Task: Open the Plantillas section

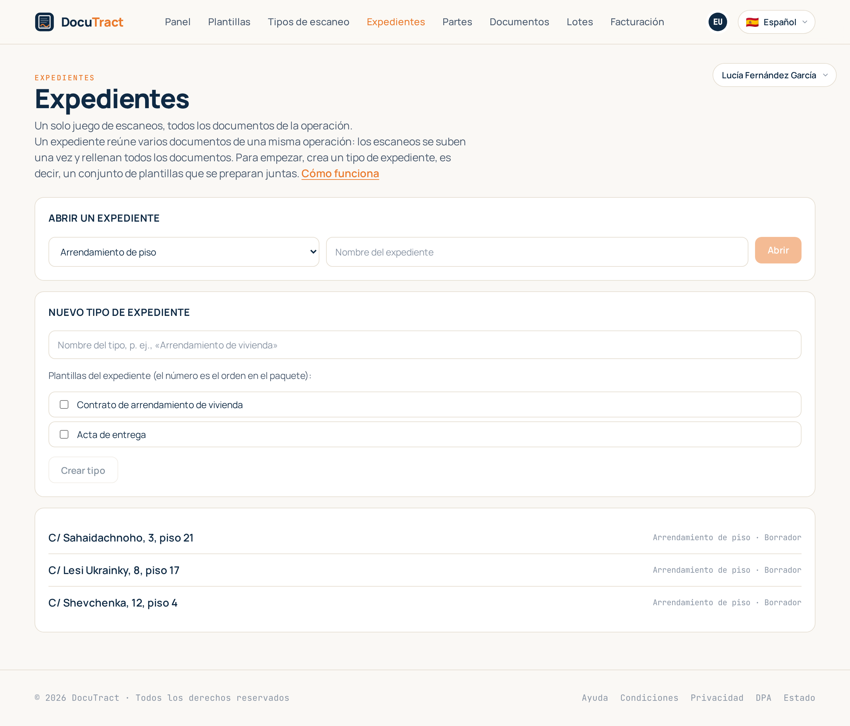Action: [229, 22]
